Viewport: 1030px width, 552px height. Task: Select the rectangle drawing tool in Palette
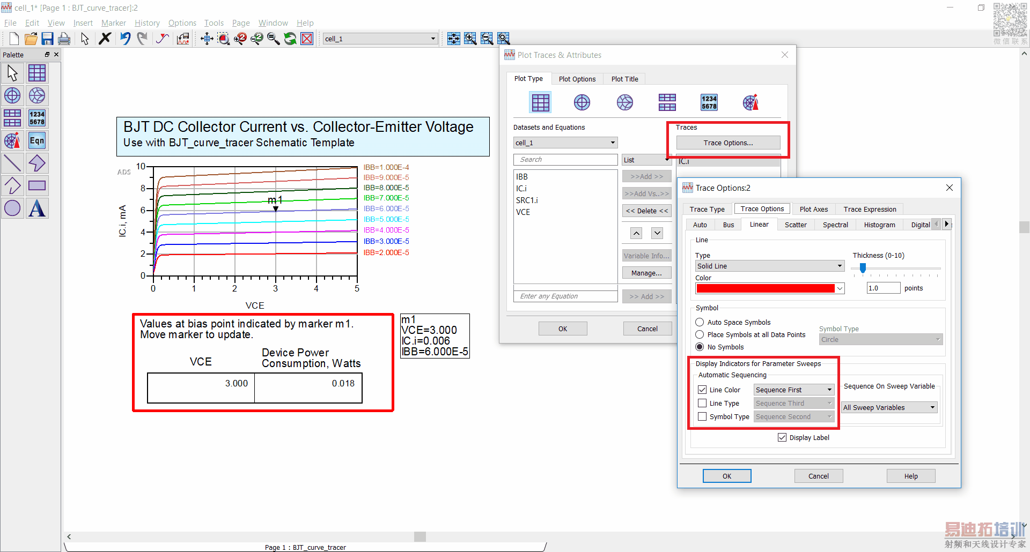(x=37, y=185)
